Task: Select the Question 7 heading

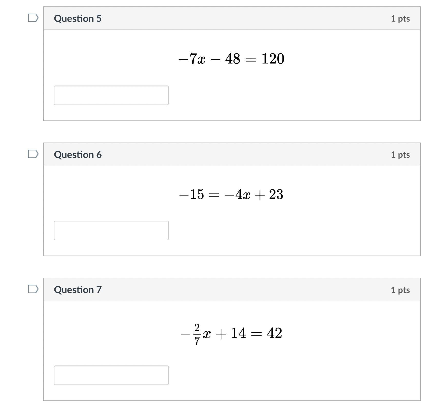Action: coord(78,290)
